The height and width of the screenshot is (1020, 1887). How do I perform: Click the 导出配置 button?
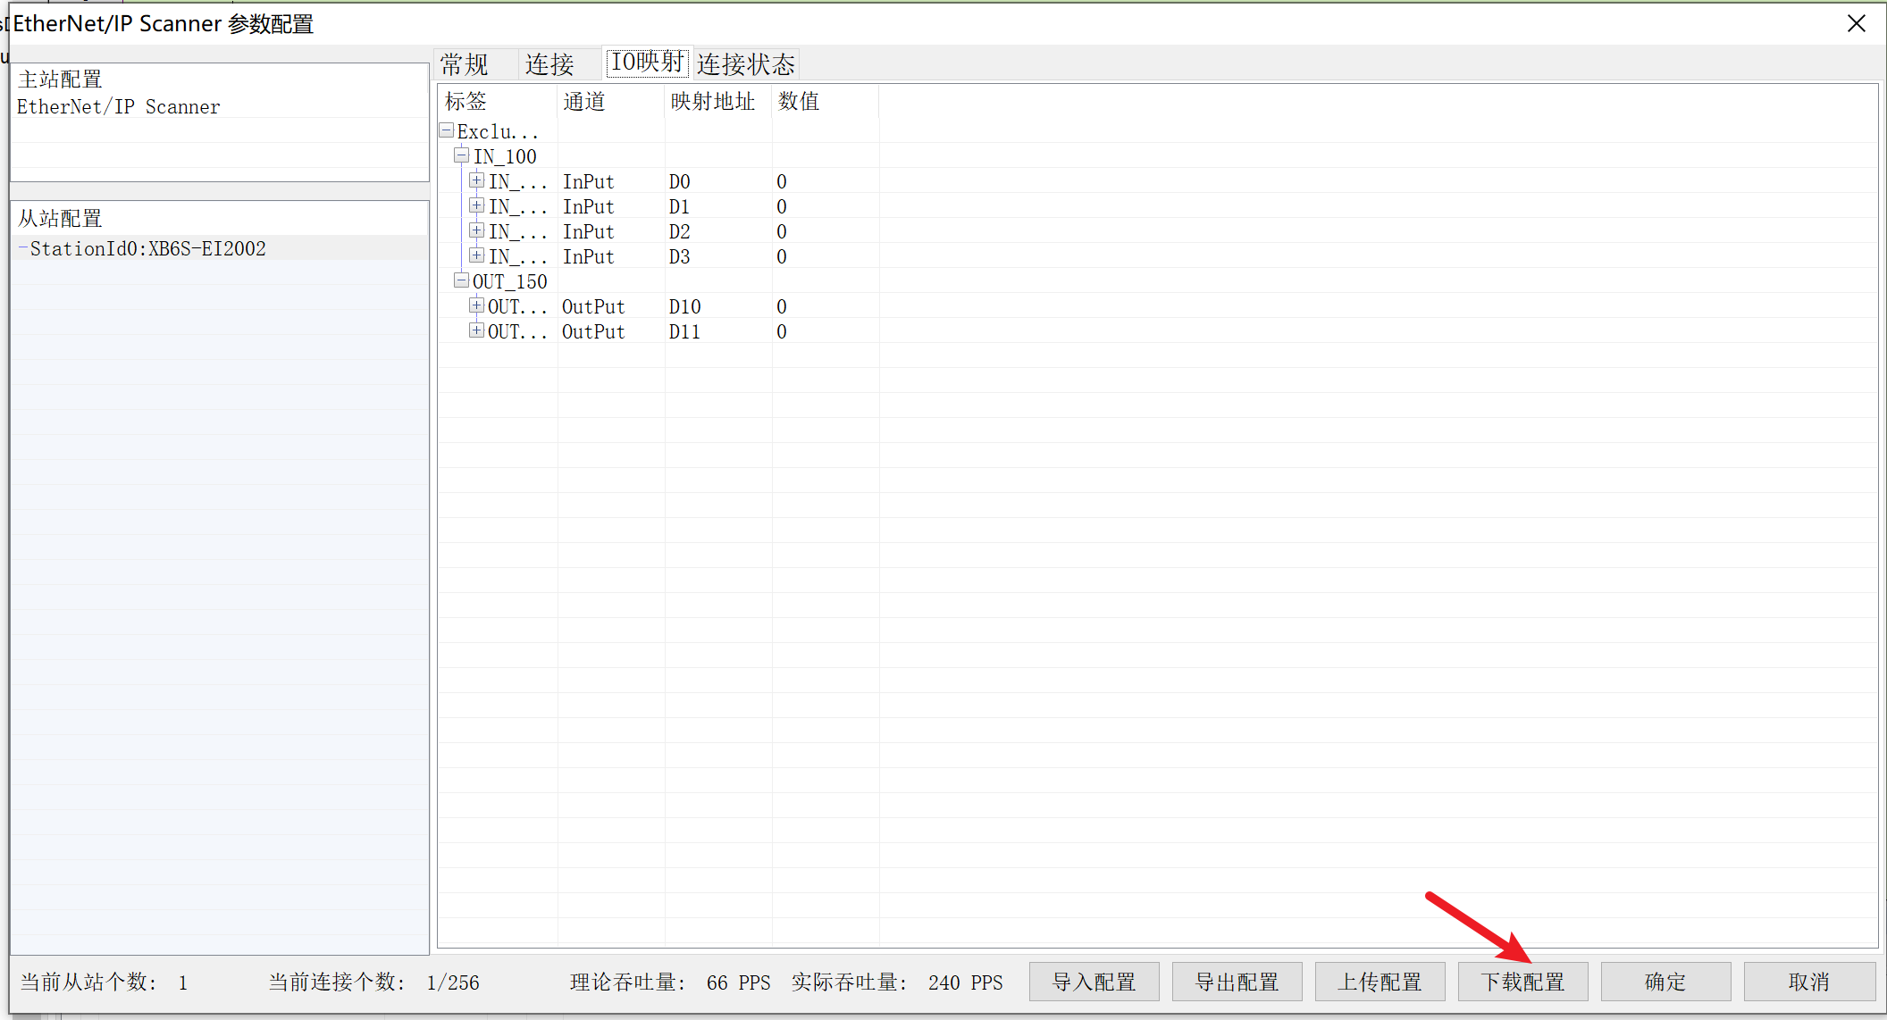(x=1237, y=982)
